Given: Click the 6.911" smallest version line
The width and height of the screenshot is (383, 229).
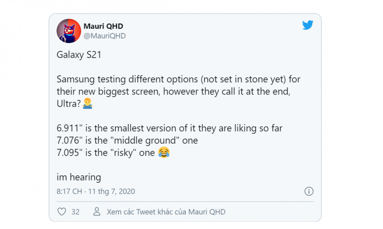Looking at the screenshot, I should tap(169, 128).
